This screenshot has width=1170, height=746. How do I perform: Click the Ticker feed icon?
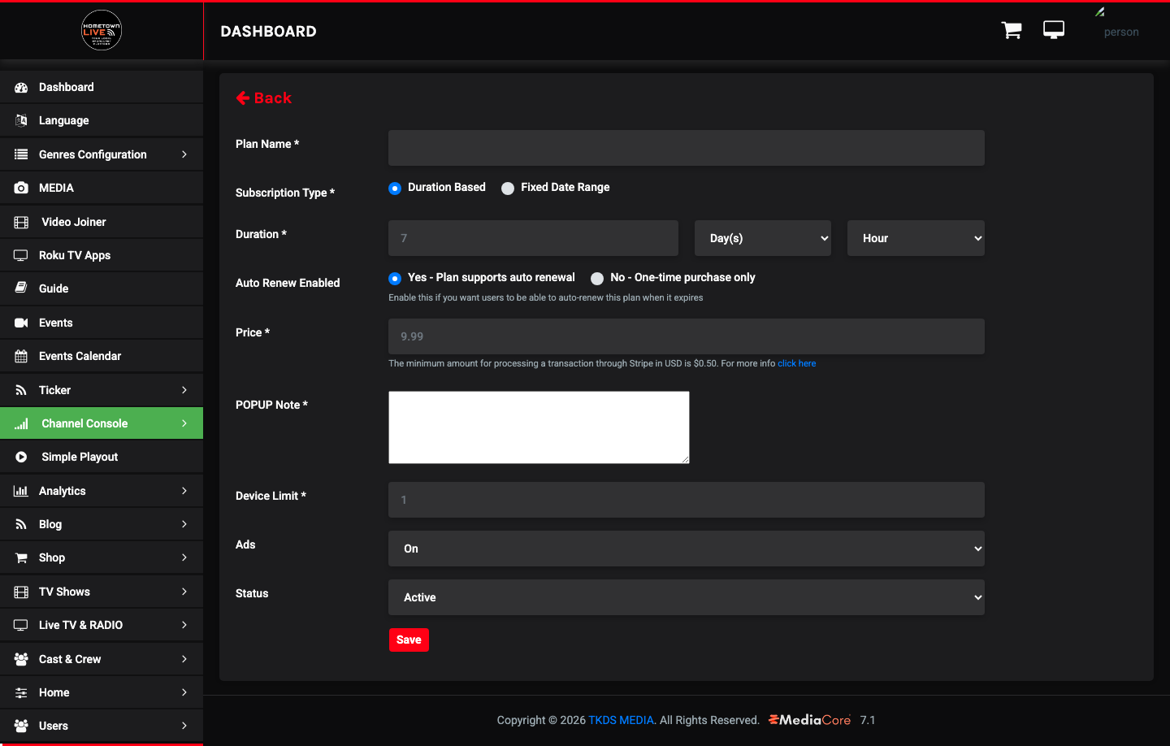tap(21, 390)
